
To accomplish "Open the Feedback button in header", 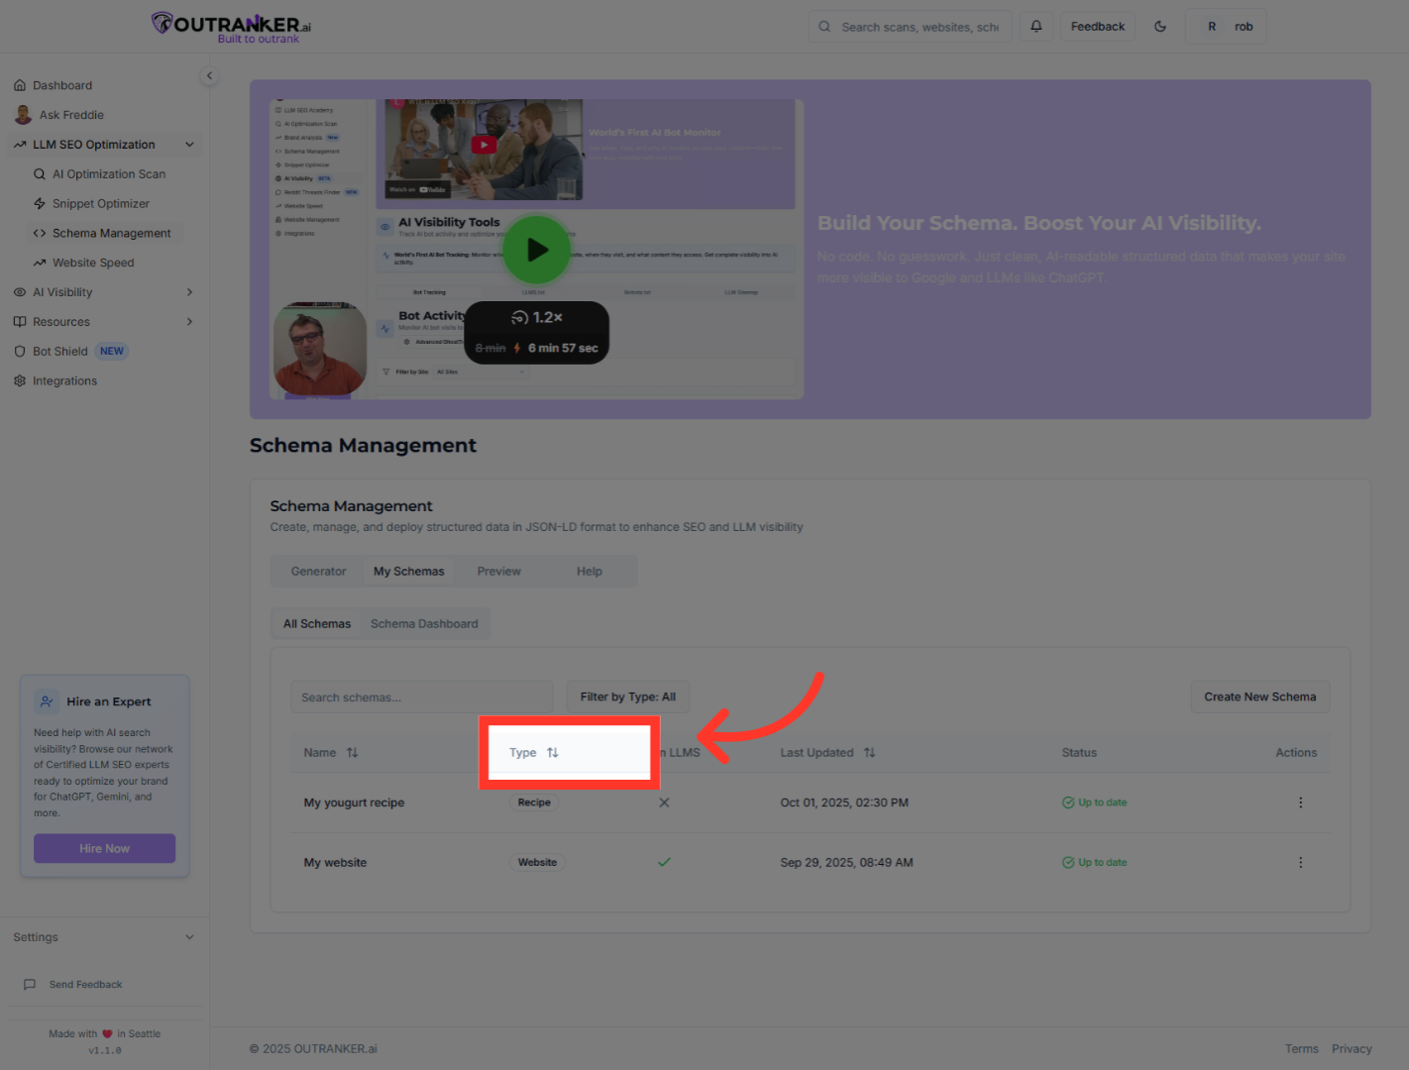I will tap(1098, 27).
